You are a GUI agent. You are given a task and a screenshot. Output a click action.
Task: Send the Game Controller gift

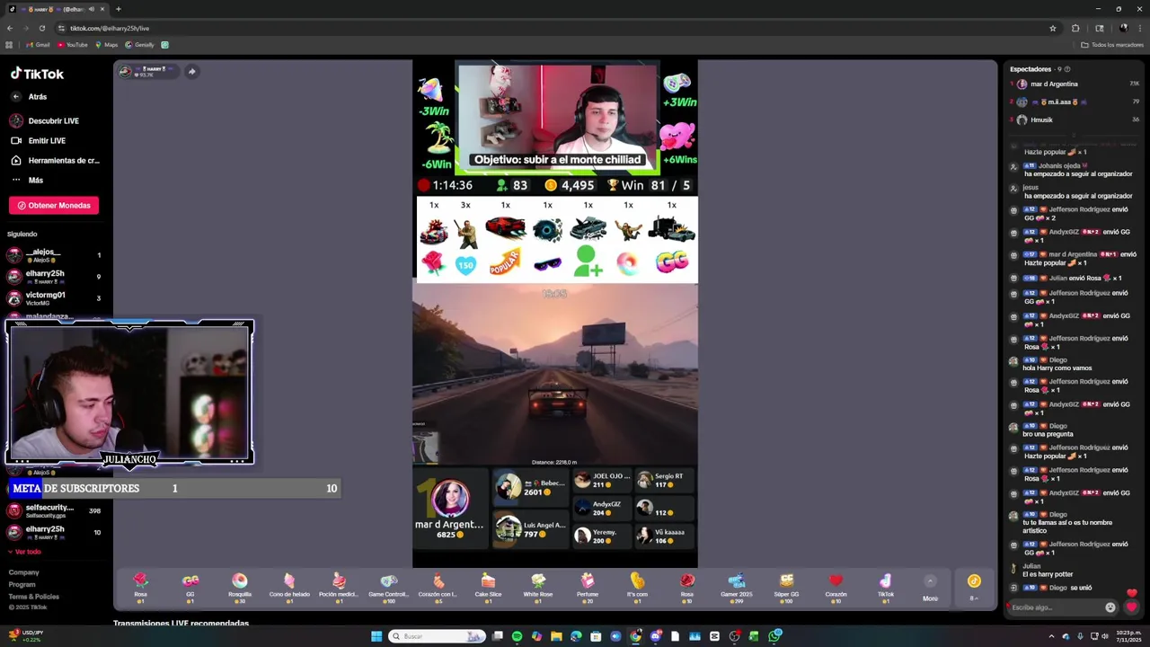pyautogui.click(x=388, y=587)
